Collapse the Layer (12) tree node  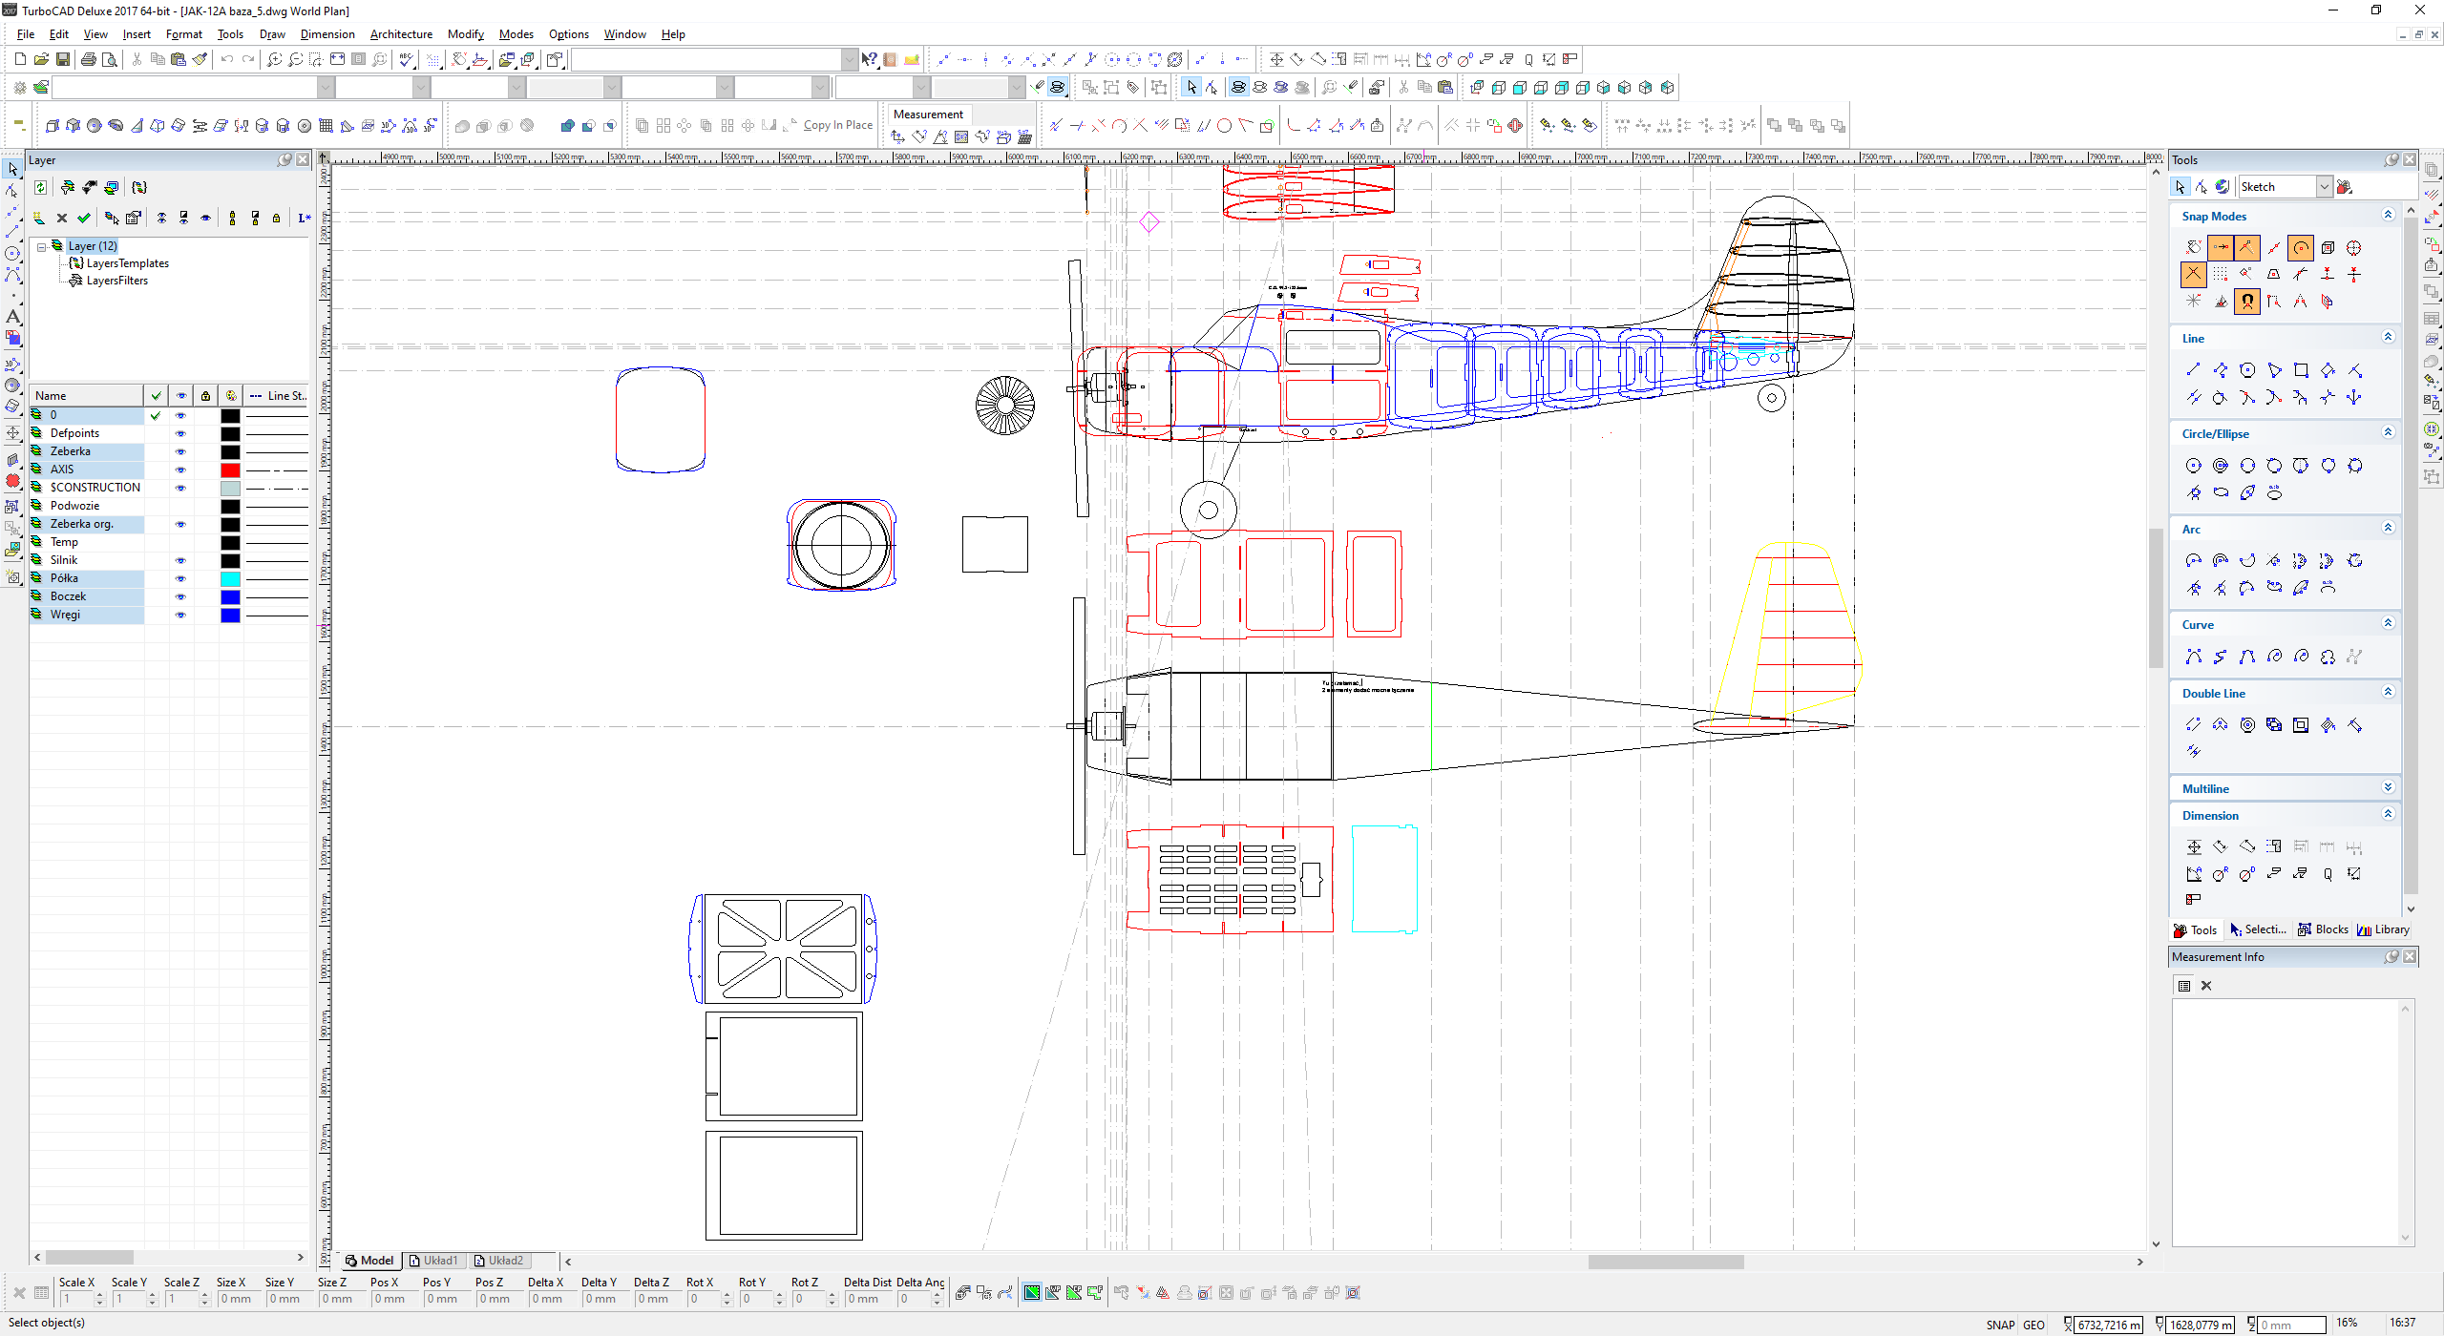(x=42, y=246)
